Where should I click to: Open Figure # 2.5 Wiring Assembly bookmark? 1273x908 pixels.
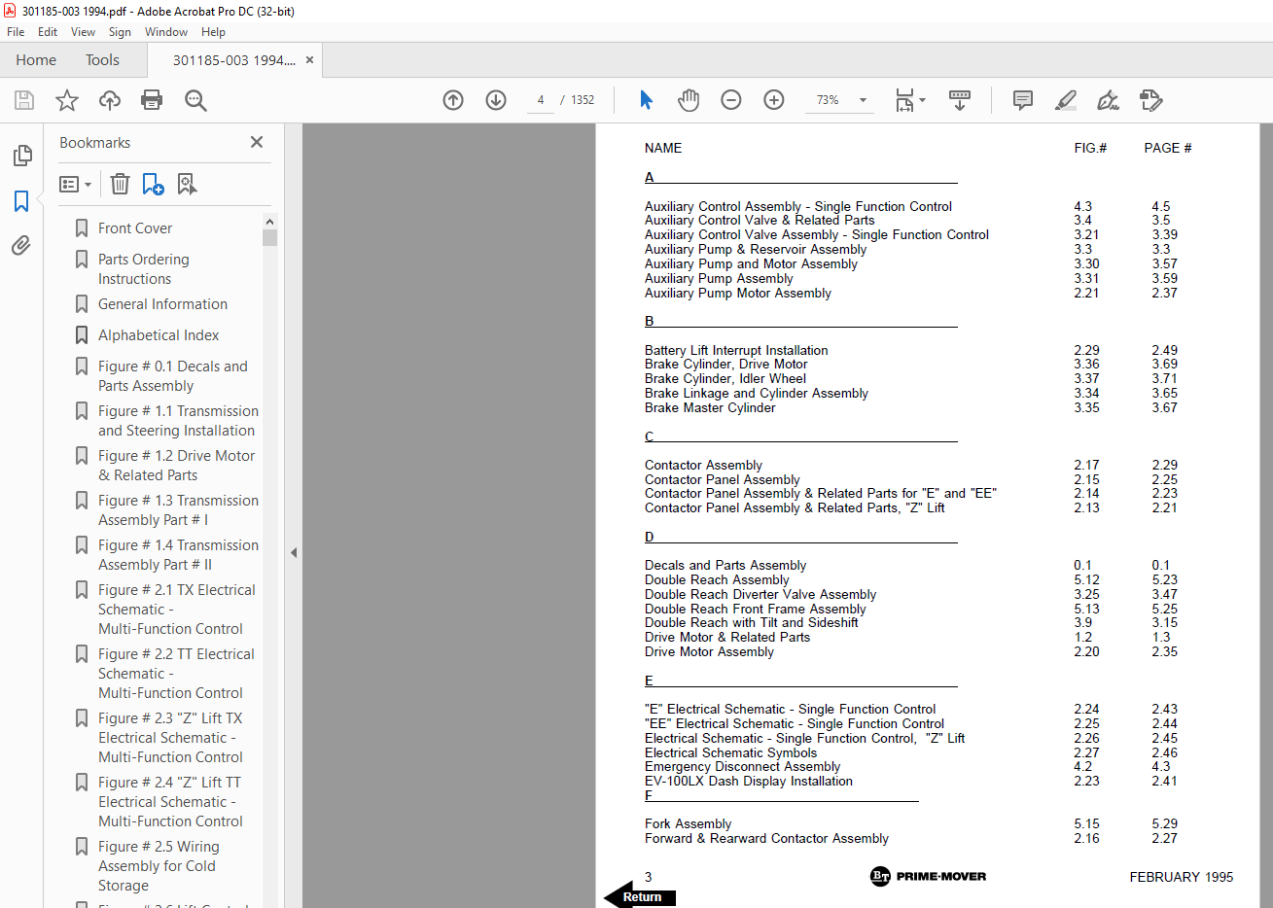pos(159,866)
